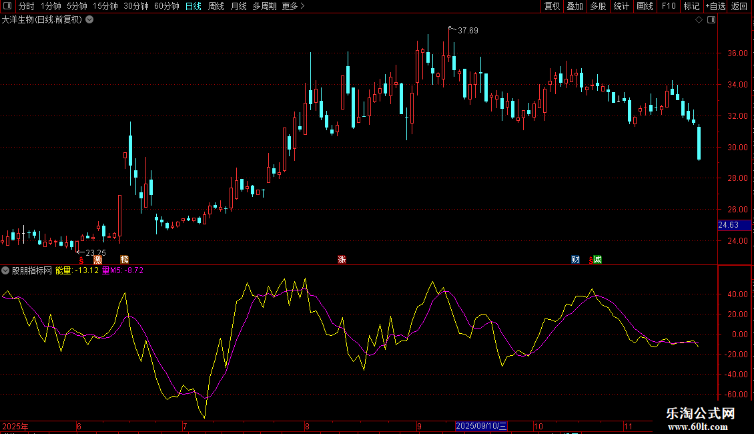Open the 多股 multi-stock view

[598, 6]
